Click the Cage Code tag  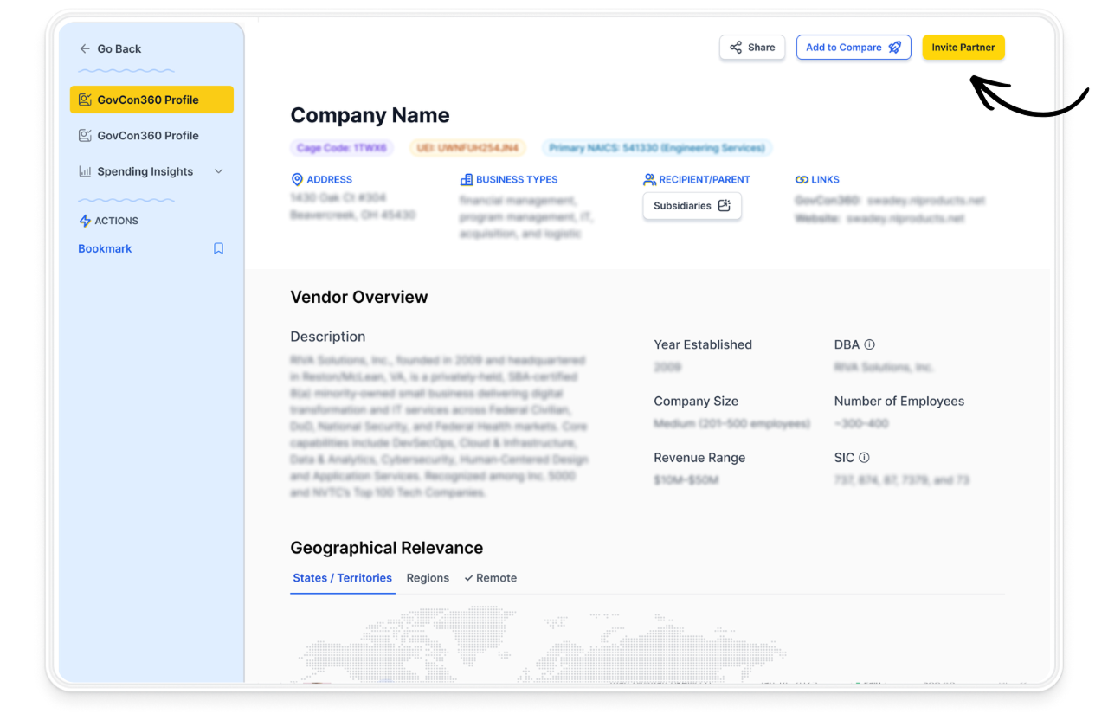342,148
